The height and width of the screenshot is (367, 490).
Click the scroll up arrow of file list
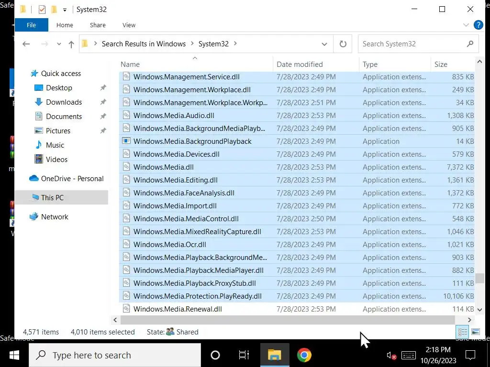(479, 62)
